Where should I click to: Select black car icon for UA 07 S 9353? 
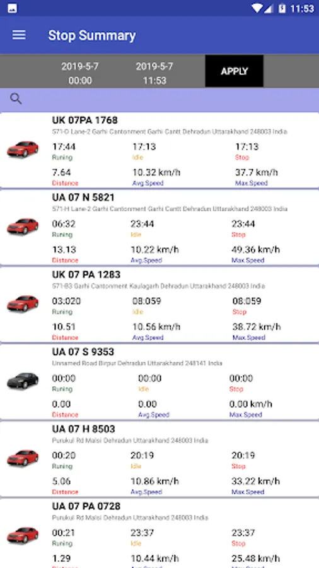tap(23, 381)
